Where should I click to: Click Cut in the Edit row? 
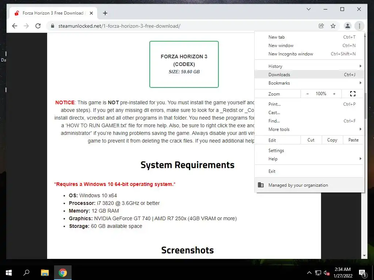[311, 140]
